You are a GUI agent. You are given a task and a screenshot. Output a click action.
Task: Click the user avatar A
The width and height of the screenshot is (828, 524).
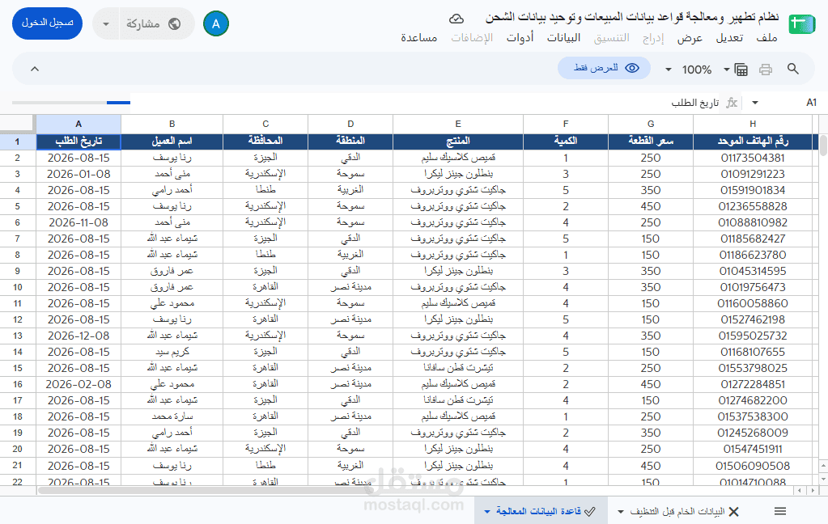coord(215,23)
